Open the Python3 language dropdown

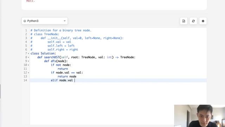tap(45, 21)
